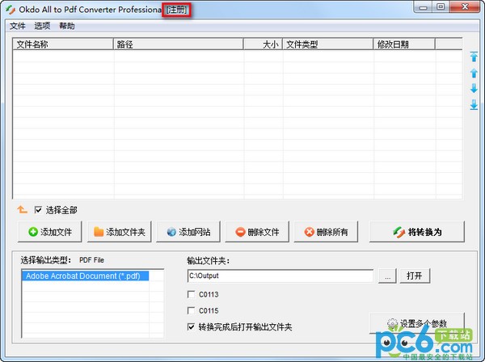Move selected file to bottom of the list
485x362 pixels.
tap(474, 105)
